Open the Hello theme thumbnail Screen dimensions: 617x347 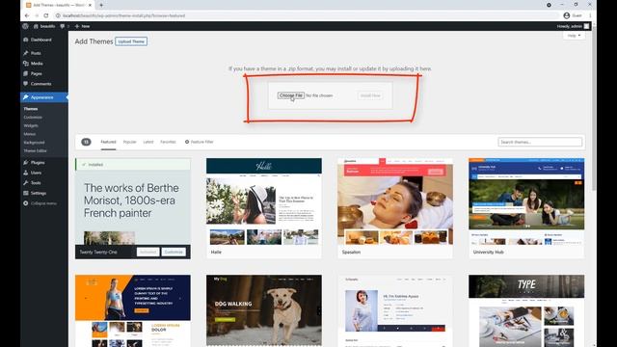pos(264,201)
